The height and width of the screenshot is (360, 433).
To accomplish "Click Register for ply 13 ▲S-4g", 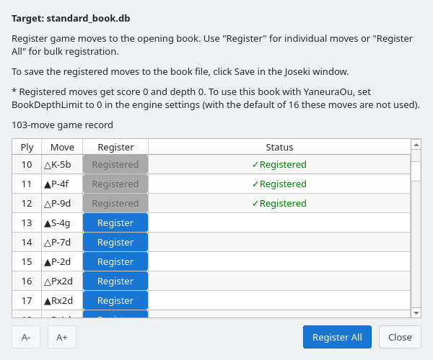I will coord(115,222).
